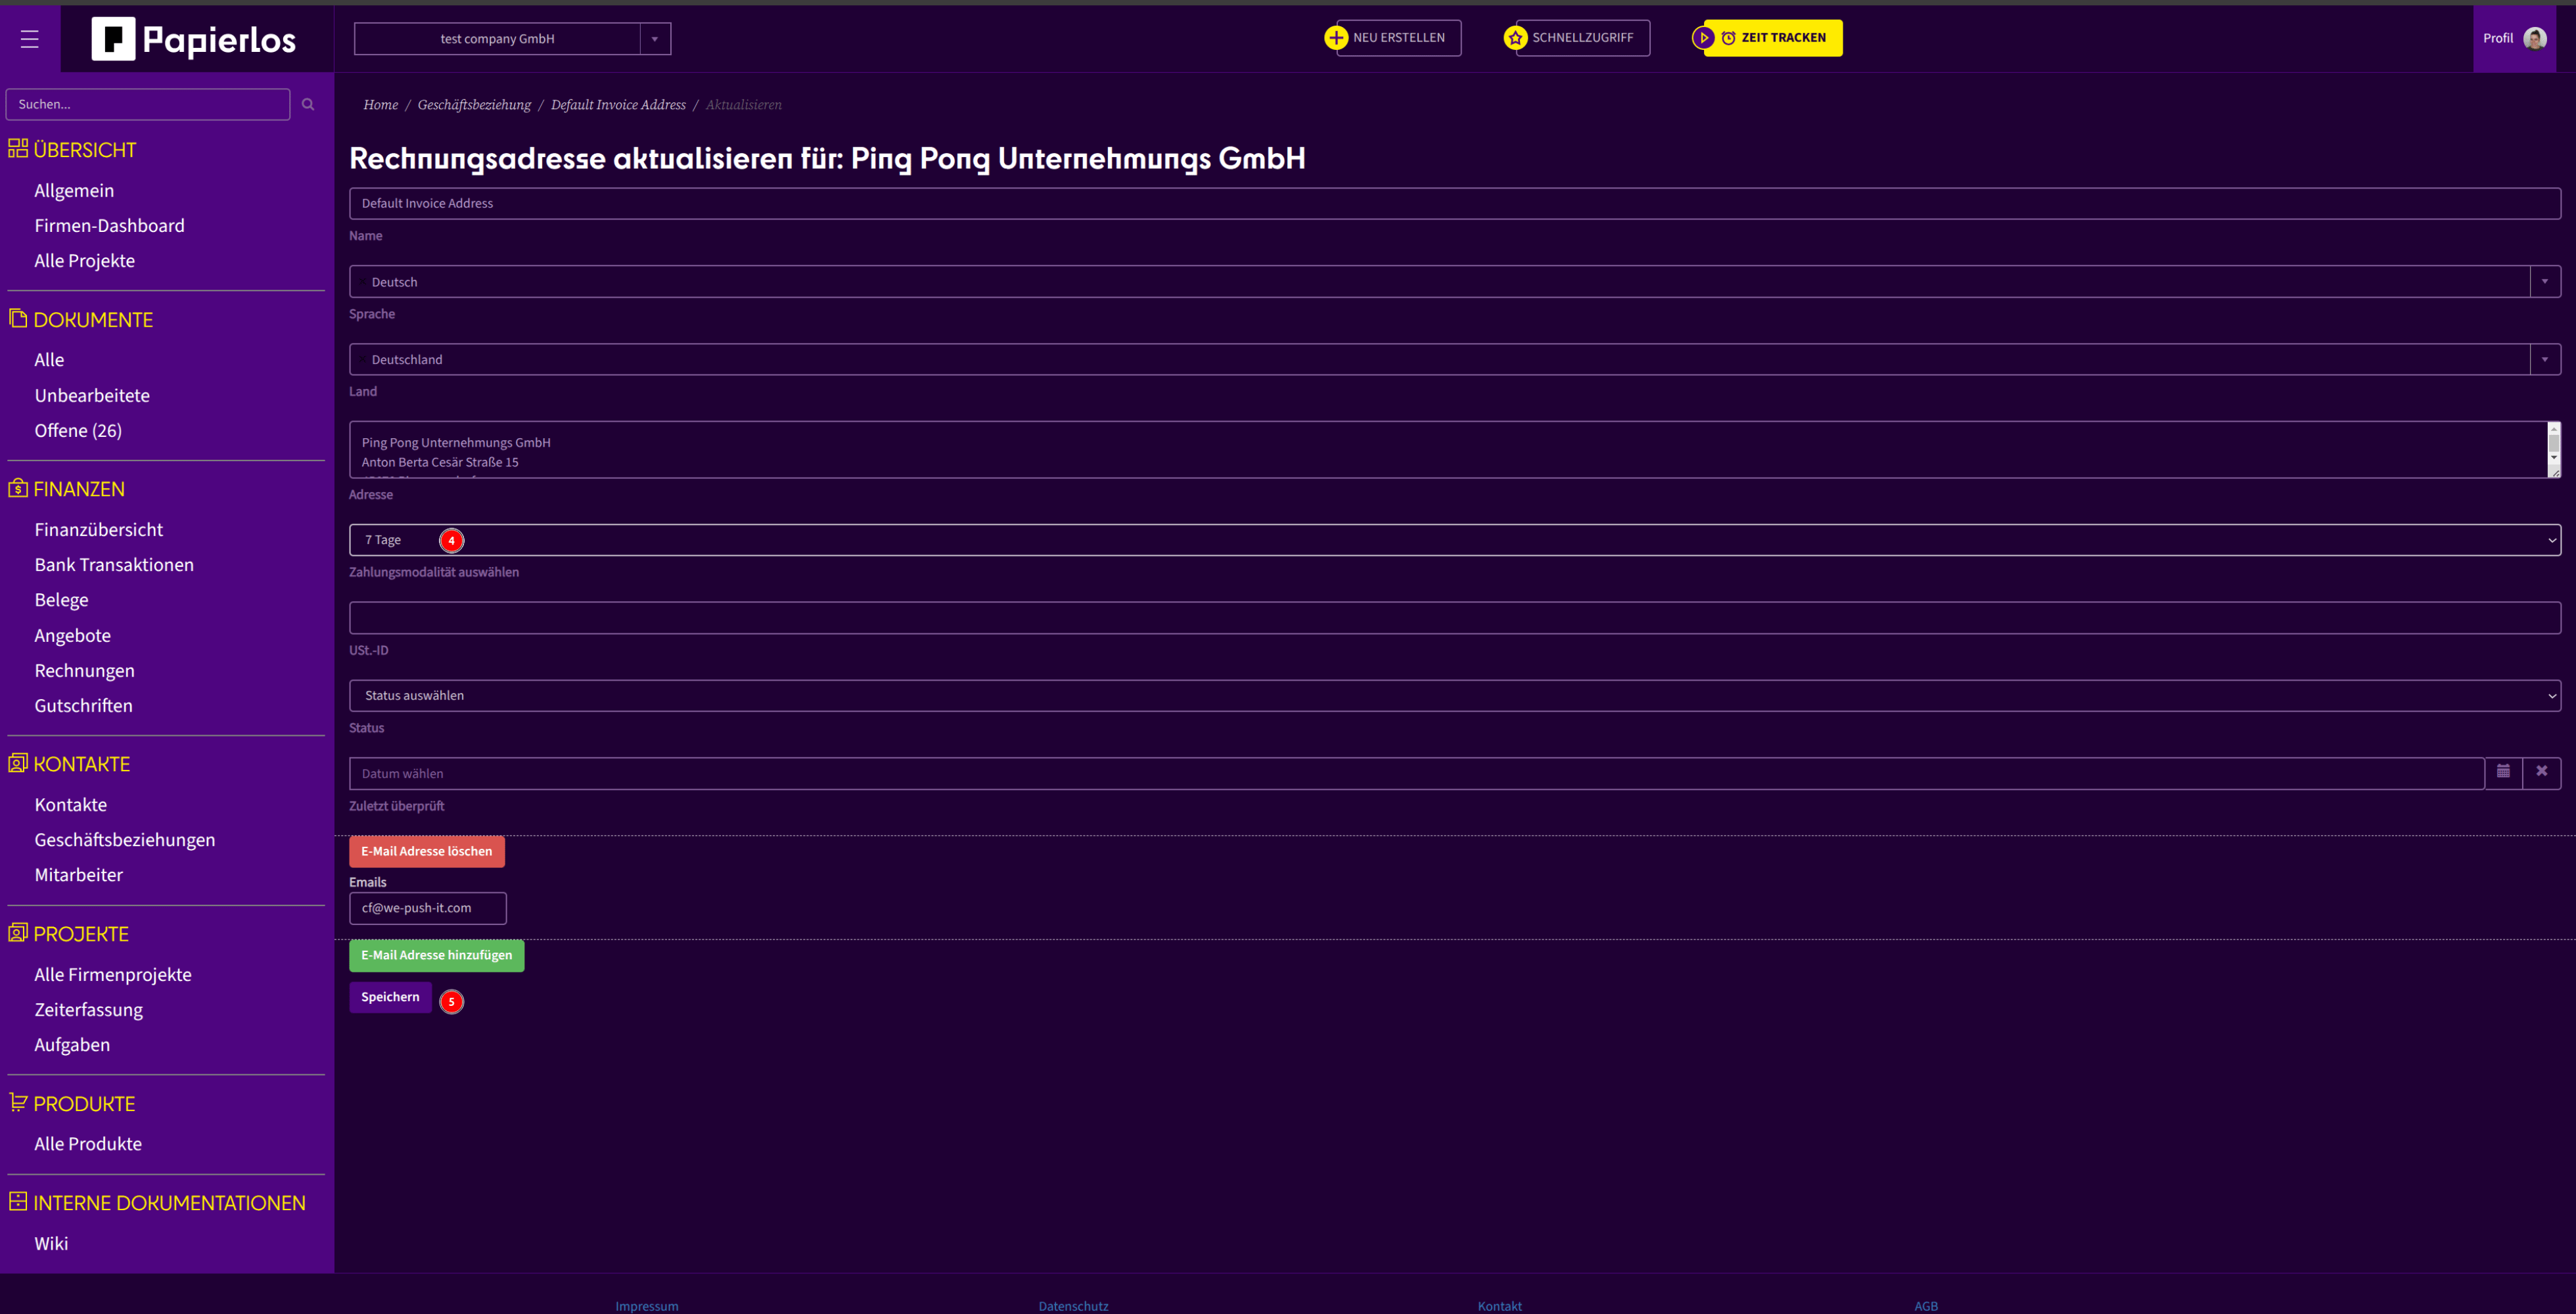This screenshot has width=2576, height=1314.
Task: Click the Geschäftsbeziehung breadcrumb link
Action: (x=474, y=105)
